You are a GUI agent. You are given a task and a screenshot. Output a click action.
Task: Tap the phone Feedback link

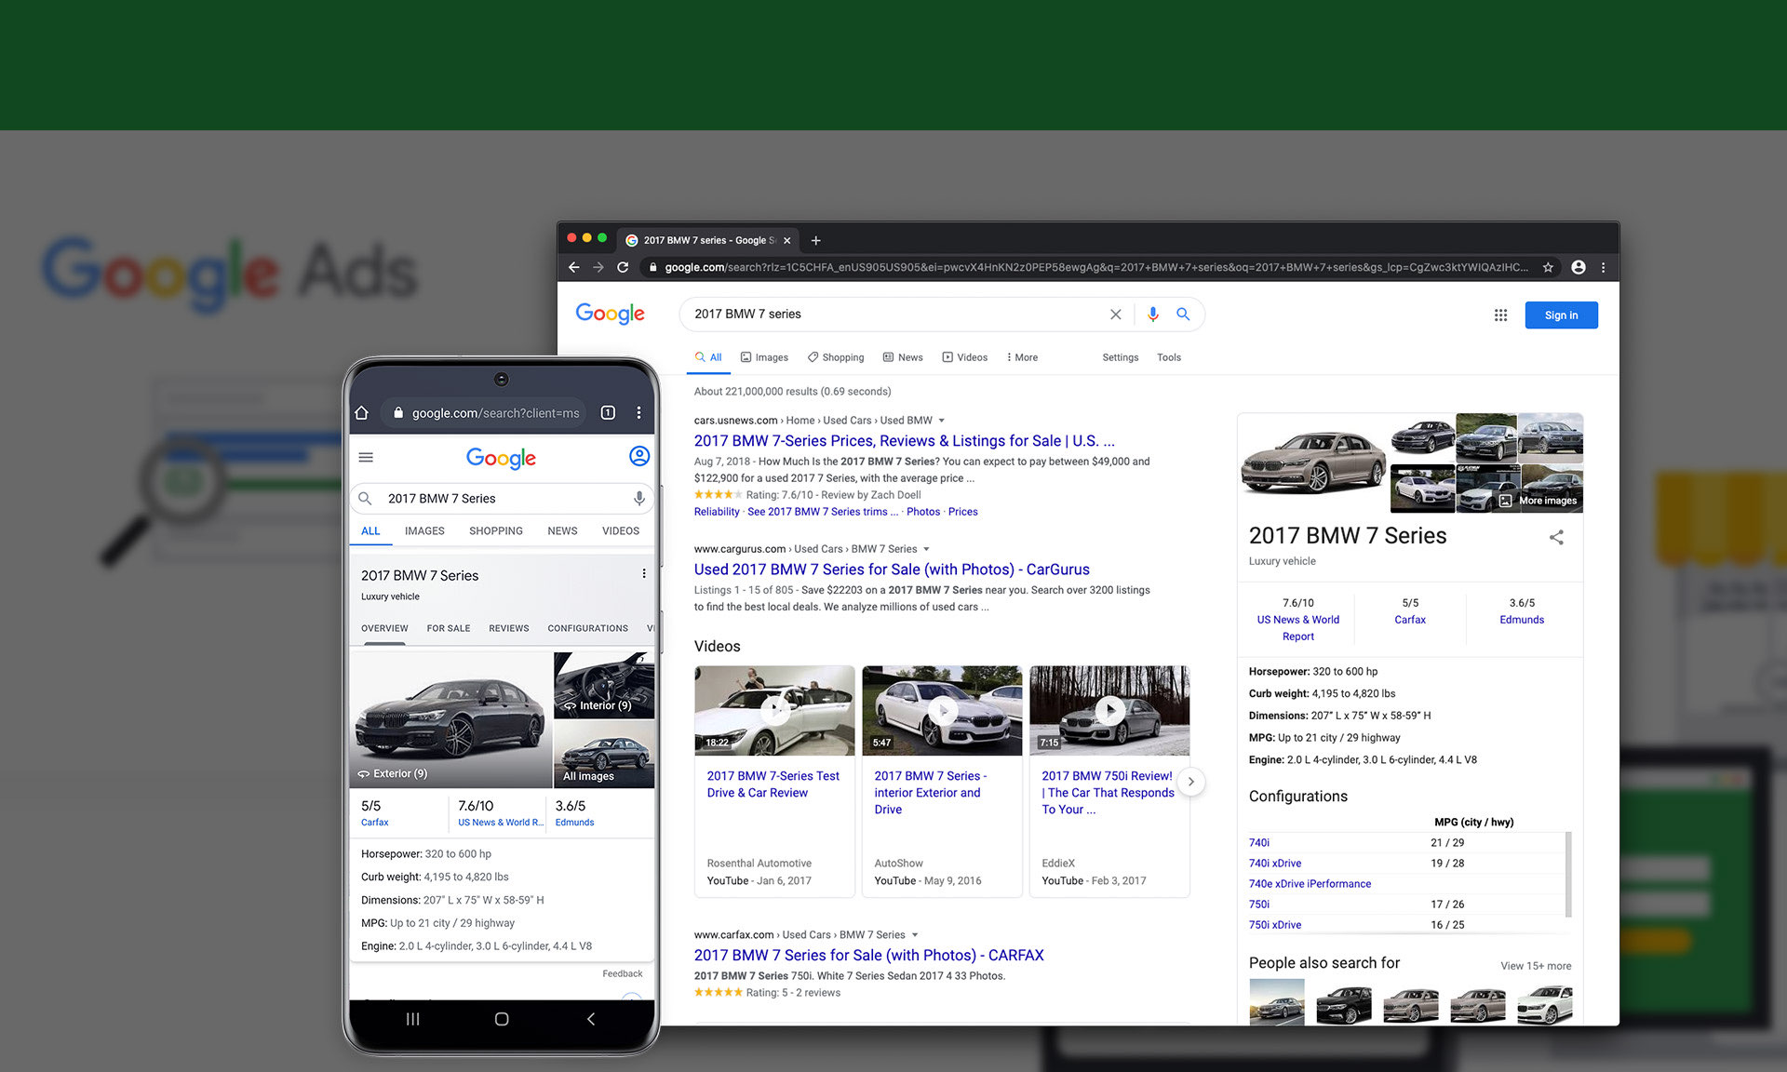(622, 973)
